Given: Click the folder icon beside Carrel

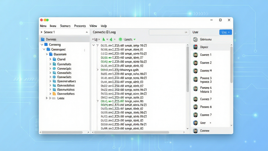Looking at the screenshot, I should click(x=54, y=59).
